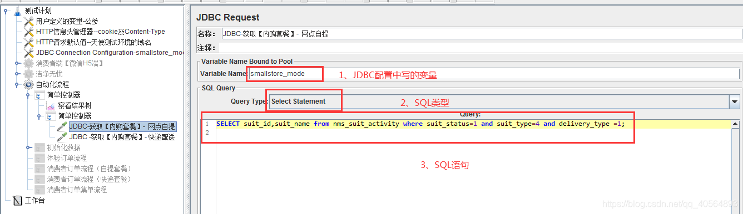Expand the 消费者端【微信H5端】 node handle

17,63
